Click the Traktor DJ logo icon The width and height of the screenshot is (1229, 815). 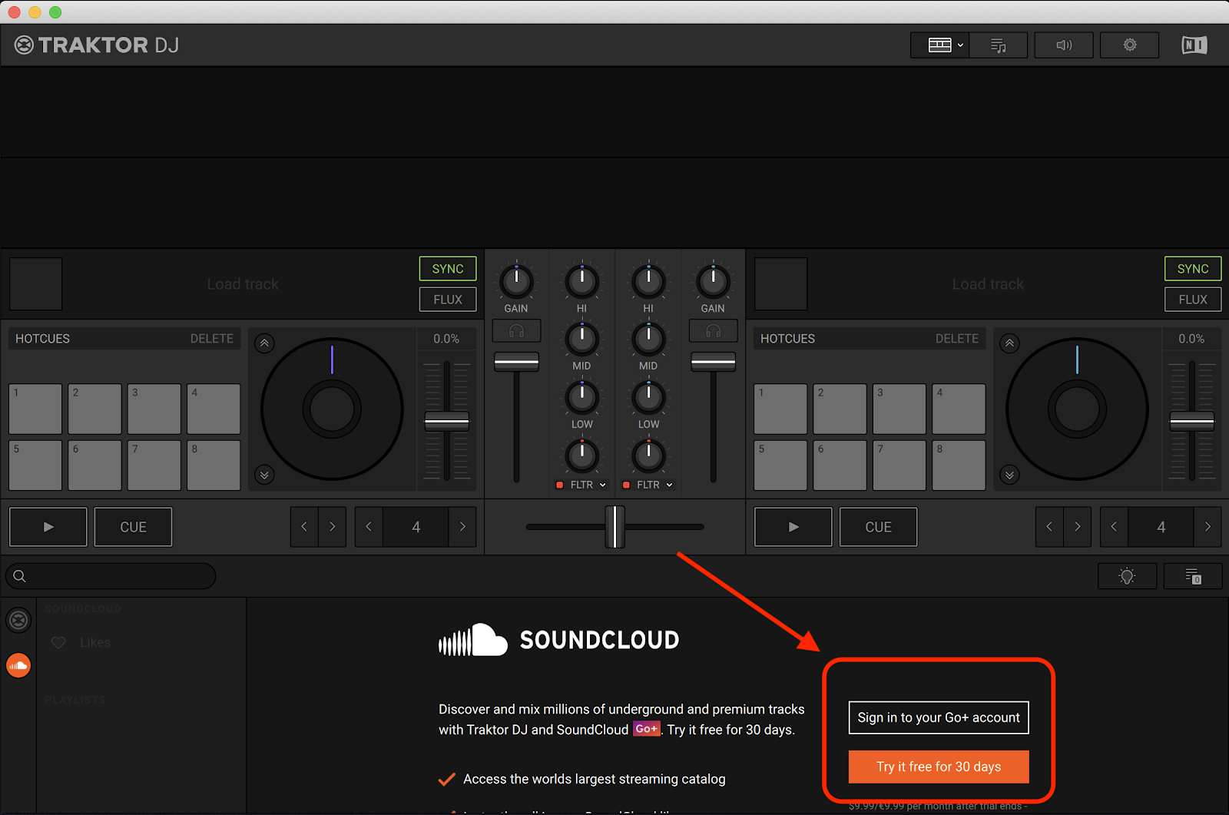tap(24, 45)
